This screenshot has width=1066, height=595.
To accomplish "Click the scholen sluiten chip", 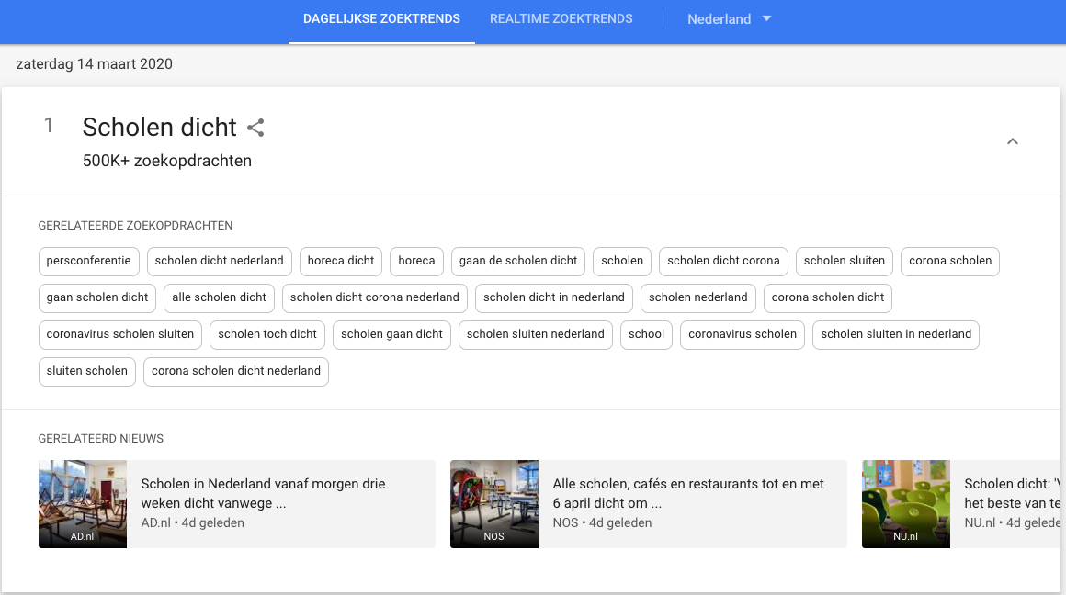I will point(845,261).
